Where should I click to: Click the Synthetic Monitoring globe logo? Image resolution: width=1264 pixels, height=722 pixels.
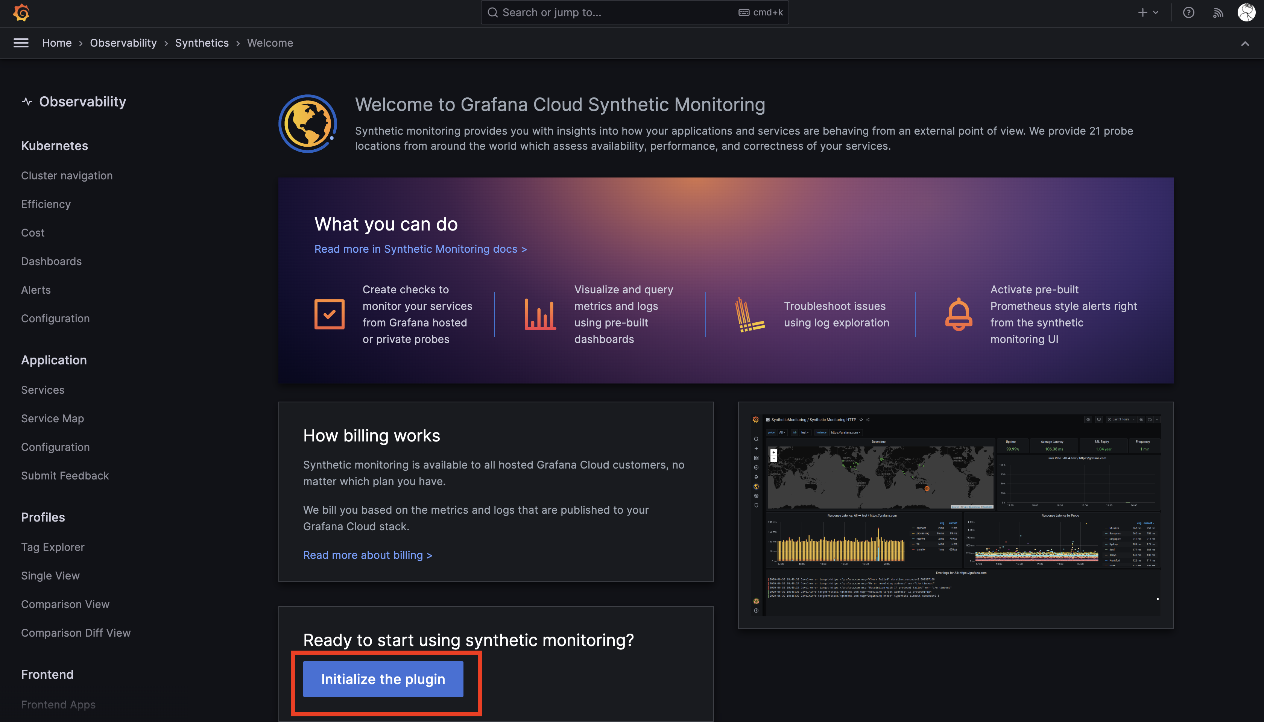308,123
